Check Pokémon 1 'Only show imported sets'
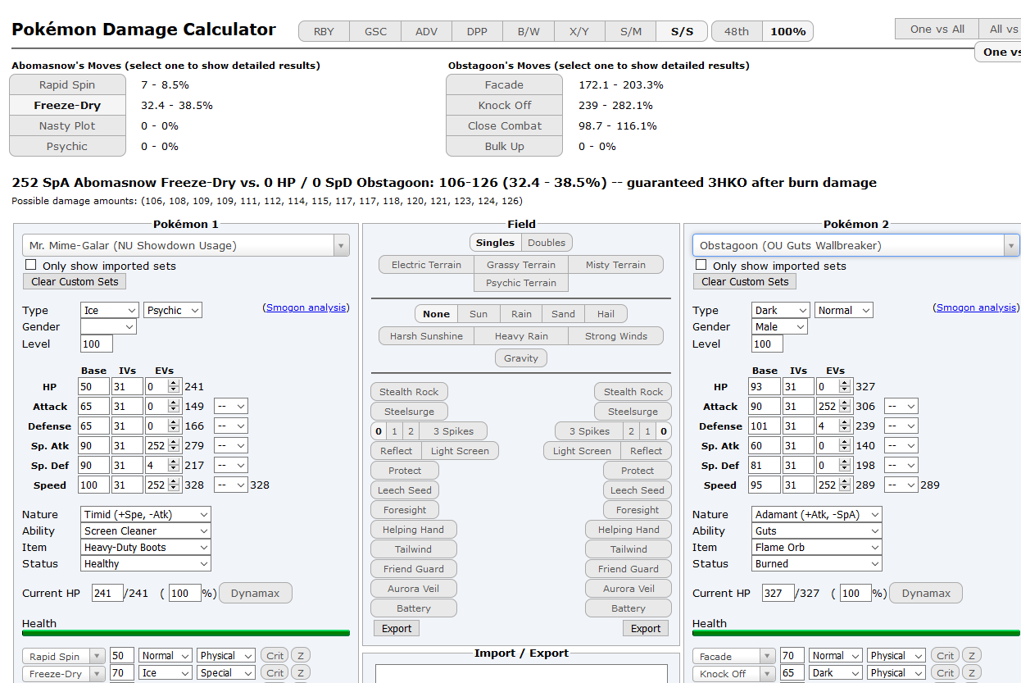Viewport: 1021px width, 683px height. click(x=31, y=265)
